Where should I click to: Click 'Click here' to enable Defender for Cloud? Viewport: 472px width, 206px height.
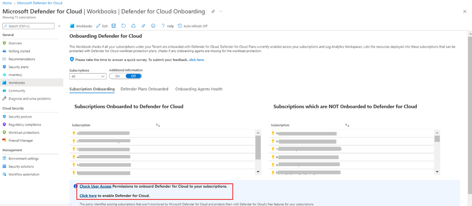click(88, 196)
